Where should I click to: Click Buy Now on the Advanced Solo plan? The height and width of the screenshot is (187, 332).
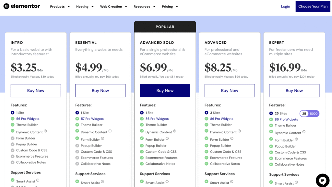[165, 91]
